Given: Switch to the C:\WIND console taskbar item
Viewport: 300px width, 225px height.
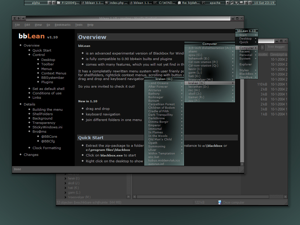Looking at the screenshot, I should 165,3.
